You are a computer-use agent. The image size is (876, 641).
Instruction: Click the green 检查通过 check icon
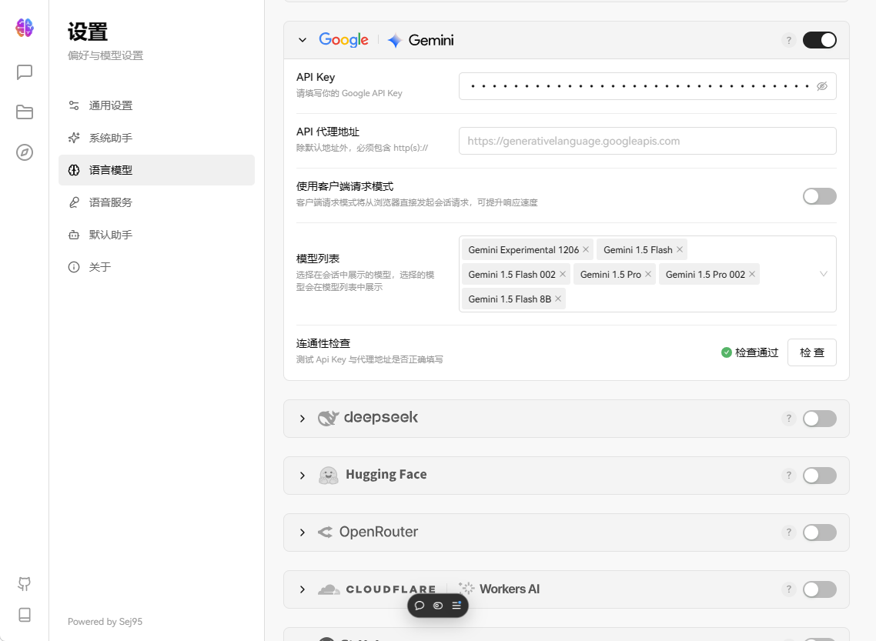click(x=726, y=352)
